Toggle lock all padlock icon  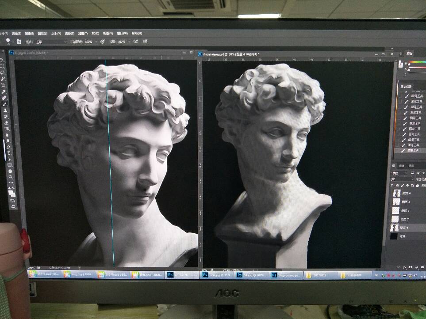tap(417, 185)
